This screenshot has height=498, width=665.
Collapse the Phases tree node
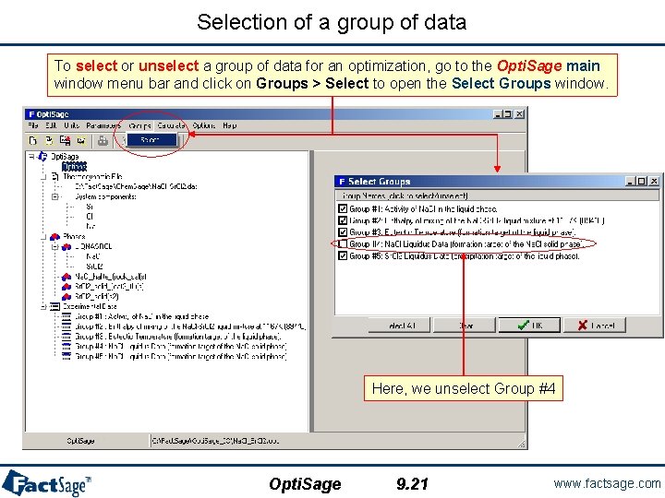pyautogui.click(x=43, y=236)
